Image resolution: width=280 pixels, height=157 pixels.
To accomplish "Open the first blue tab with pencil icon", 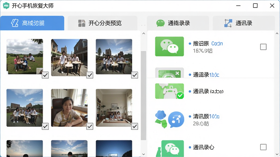I will [32, 23].
